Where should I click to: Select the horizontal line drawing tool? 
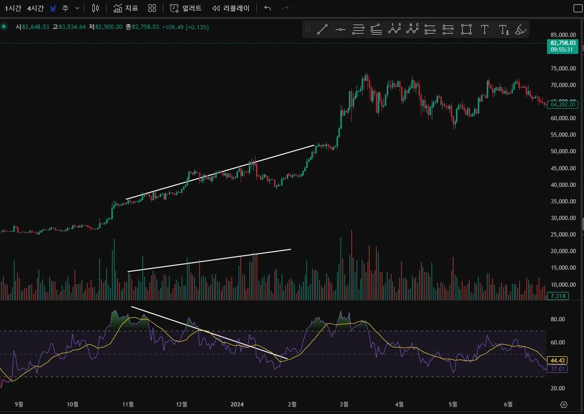340,30
